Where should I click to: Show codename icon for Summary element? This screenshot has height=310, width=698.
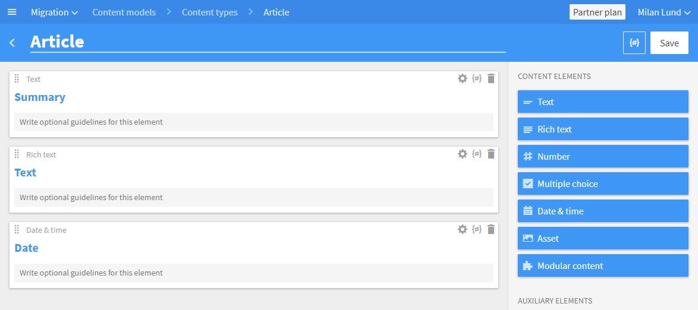click(477, 79)
